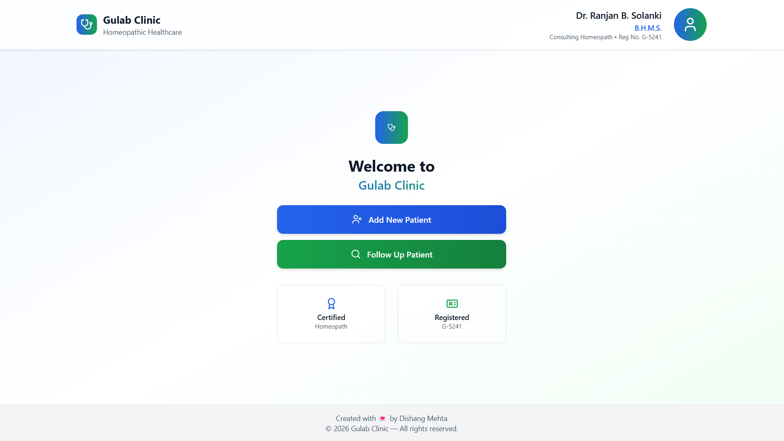Click the add-user icon on the blue button
Viewport: 784px width, 441px height.
pyautogui.click(x=357, y=219)
